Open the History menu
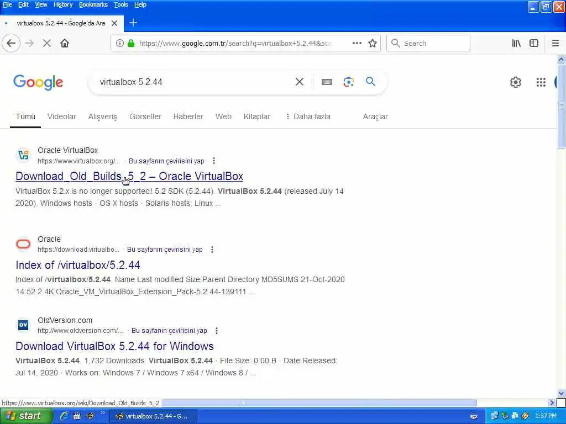The width and height of the screenshot is (566, 424). [x=63, y=4]
